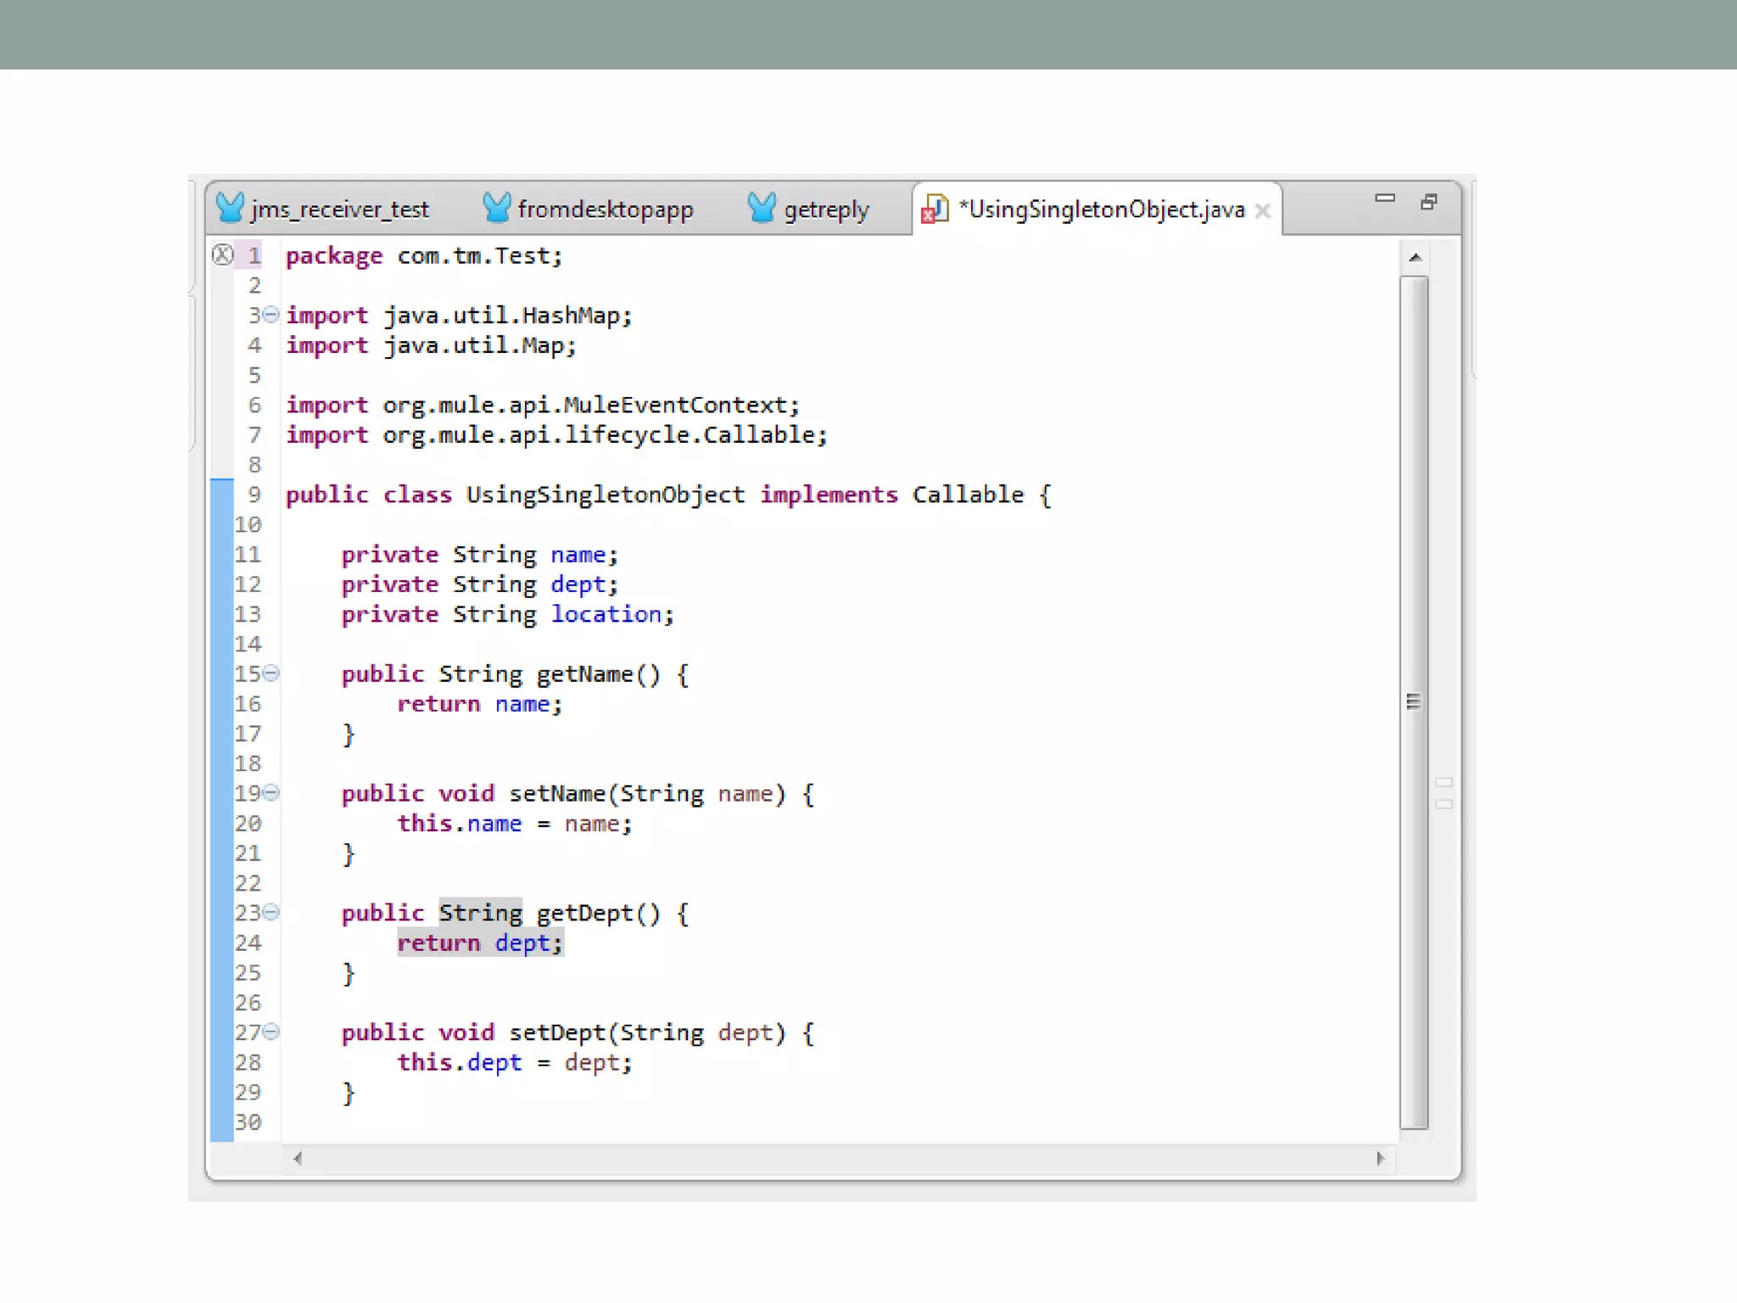Click the horizontal scrollbar right arrow

1380,1159
